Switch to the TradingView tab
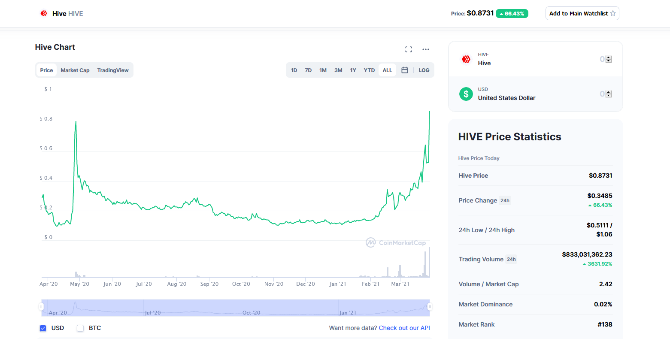The image size is (670, 339). coord(113,70)
